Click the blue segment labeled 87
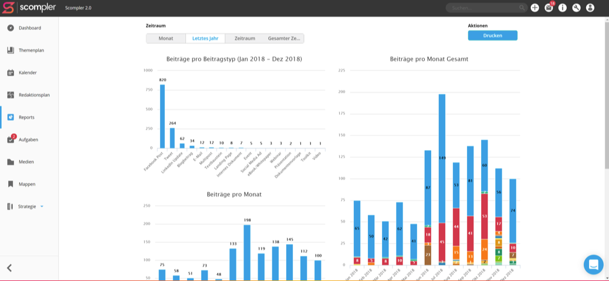 pos(428,188)
